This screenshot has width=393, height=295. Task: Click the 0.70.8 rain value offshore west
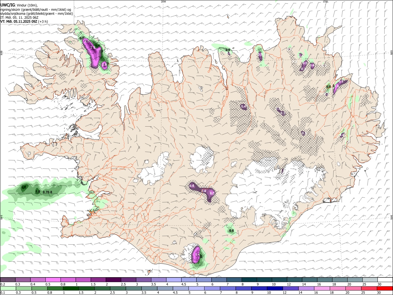(48, 192)
